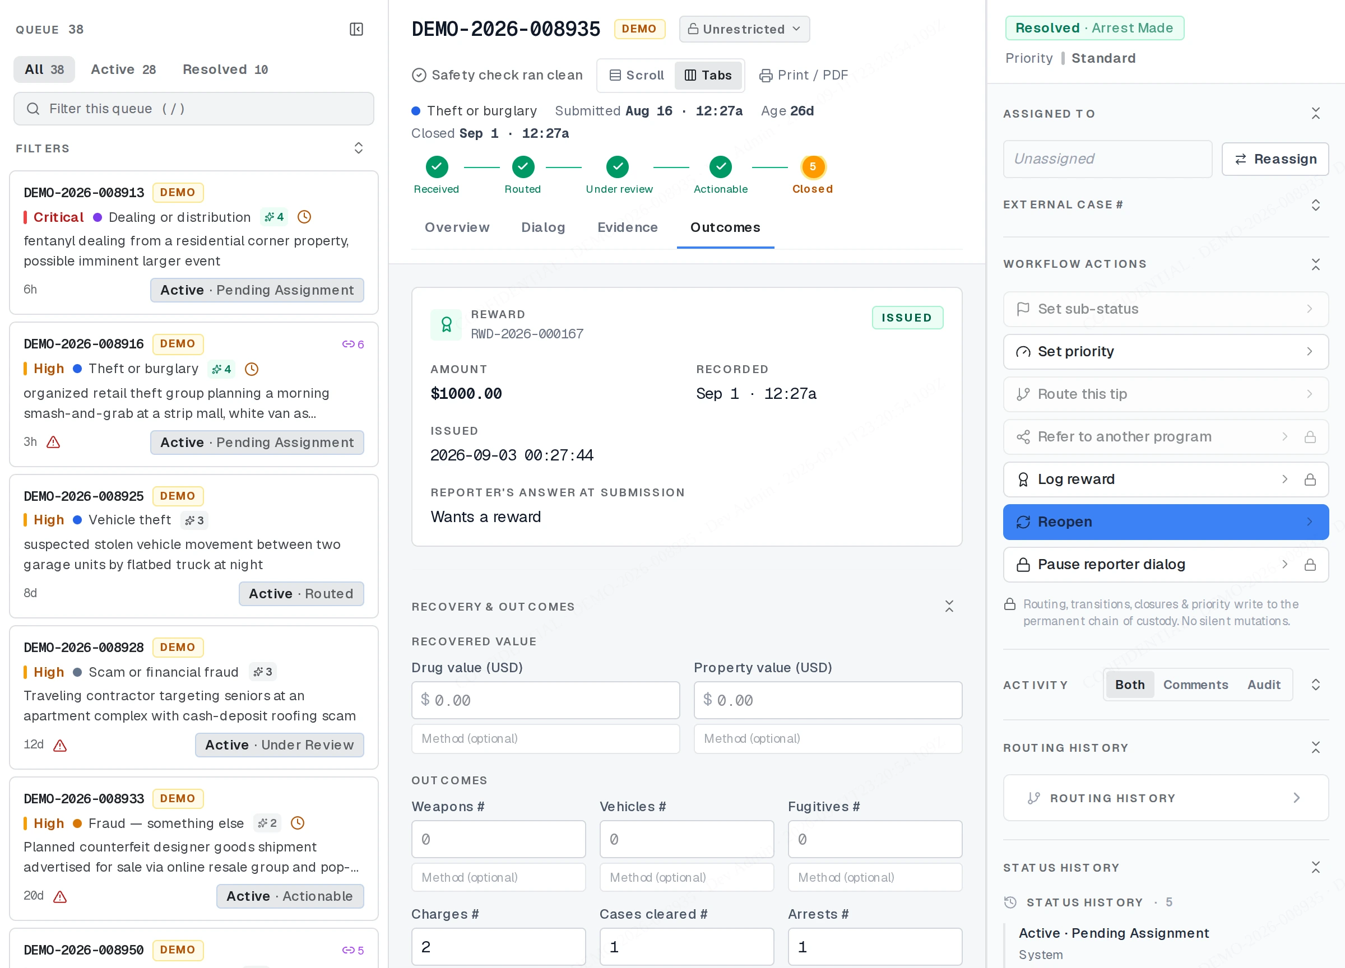Click the Filter this queue field
The height and width of the screenshot is (968, 1345).
pyautogui.click(x=194, y=109)
